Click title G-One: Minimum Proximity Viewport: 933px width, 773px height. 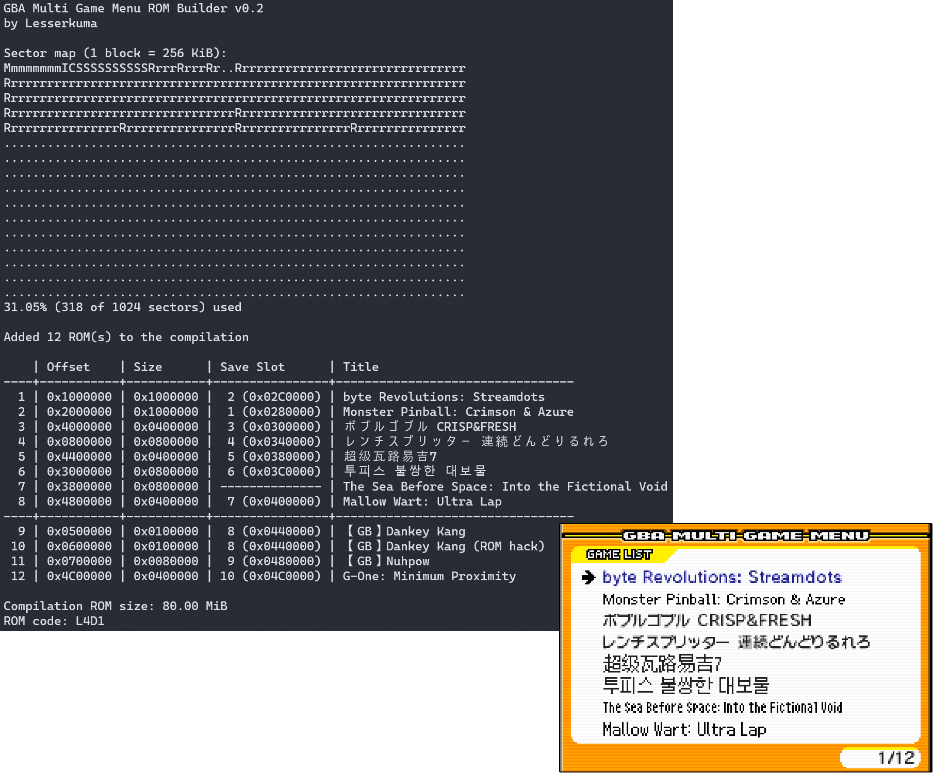pos(430,576)
